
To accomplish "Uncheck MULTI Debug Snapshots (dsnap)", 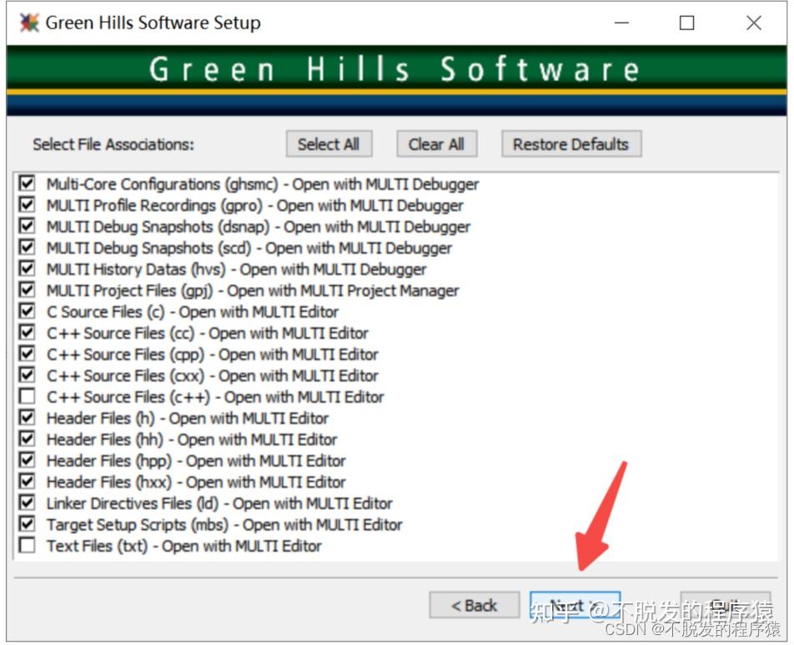I will point(26,226).
